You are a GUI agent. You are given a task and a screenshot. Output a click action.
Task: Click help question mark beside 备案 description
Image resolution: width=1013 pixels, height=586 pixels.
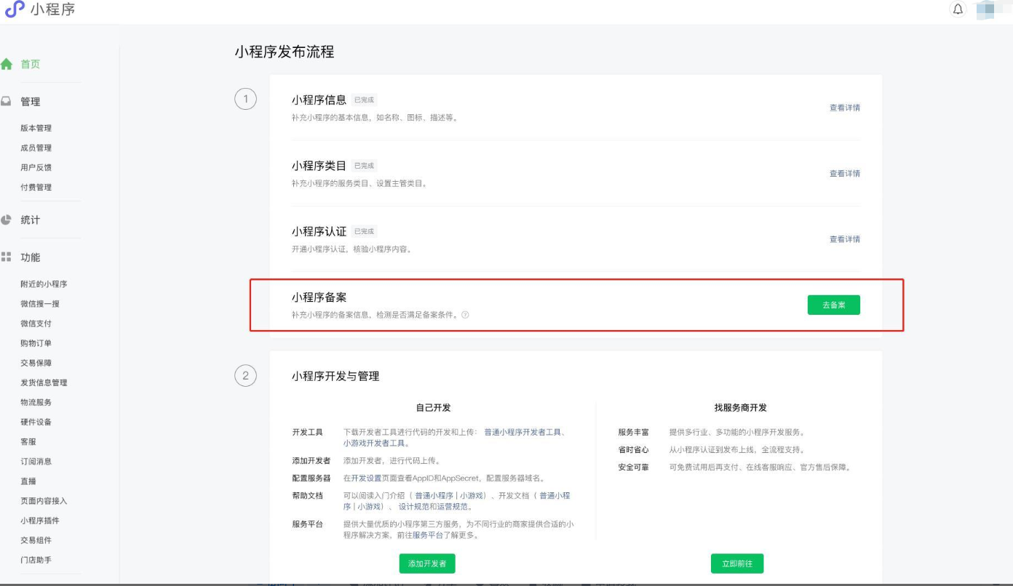pos(465,315)
